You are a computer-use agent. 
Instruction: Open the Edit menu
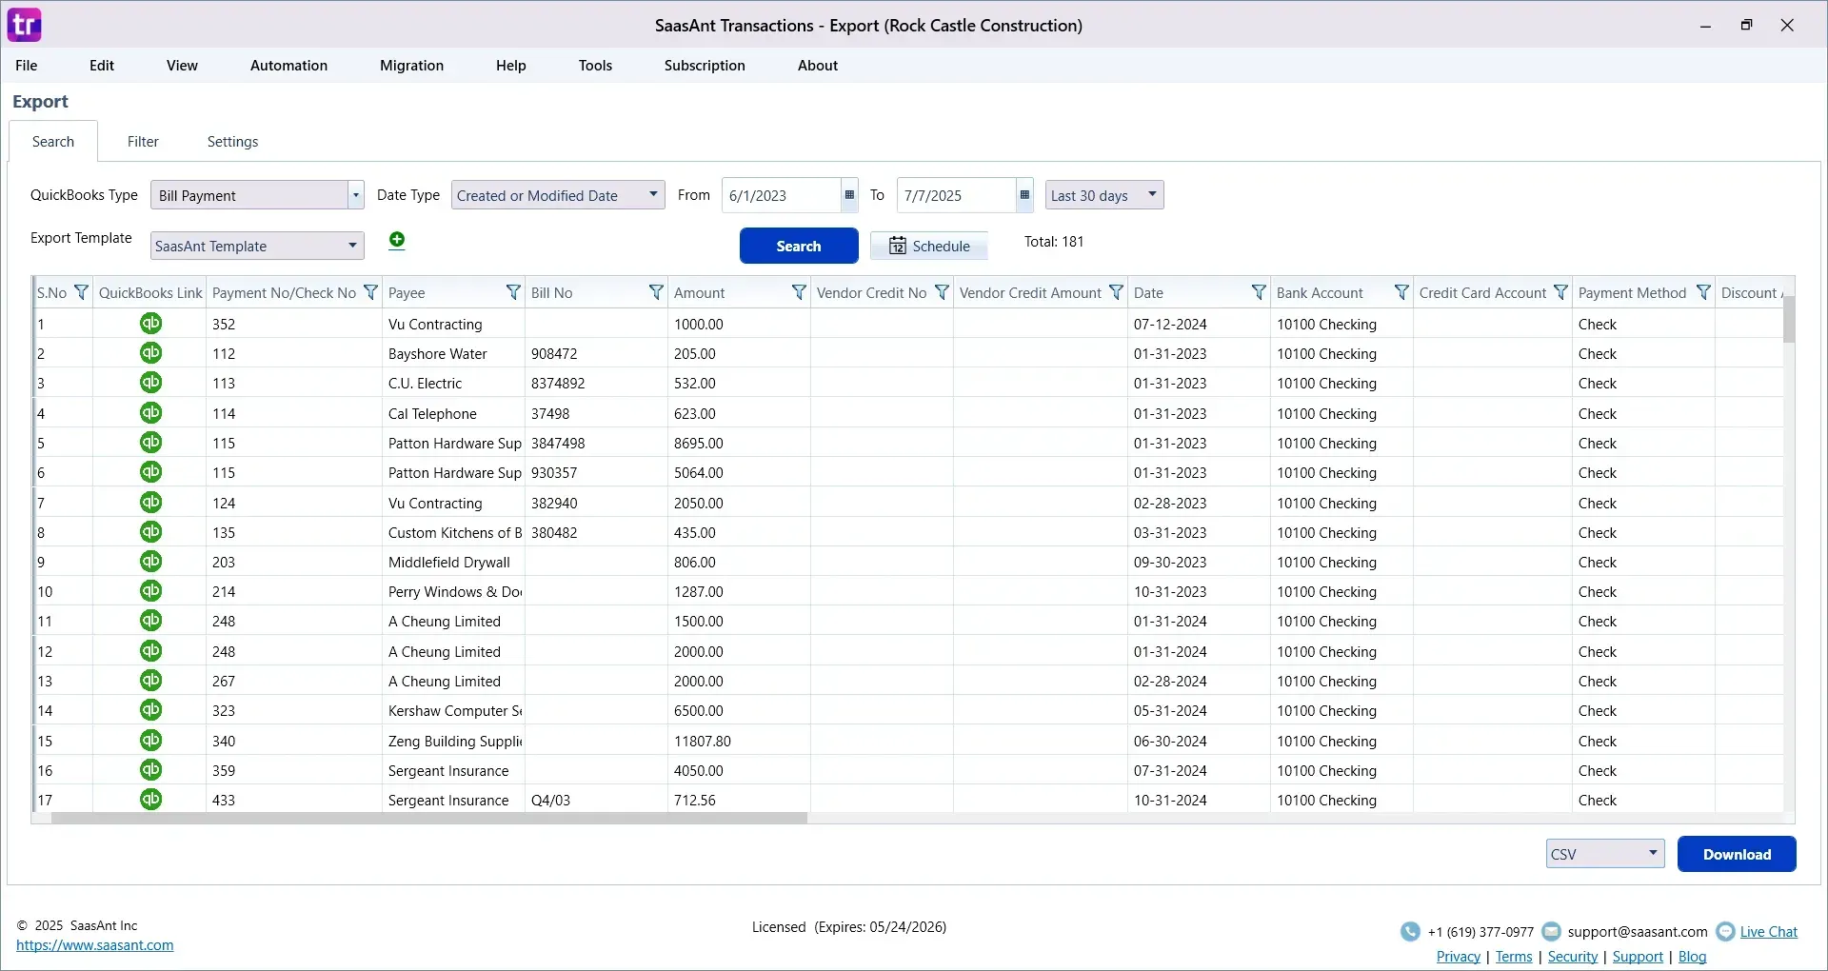[x=102, y=66]
